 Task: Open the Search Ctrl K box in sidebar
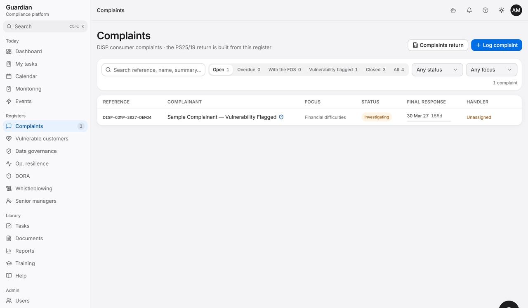pyautogui.click(x=45, y=26)
